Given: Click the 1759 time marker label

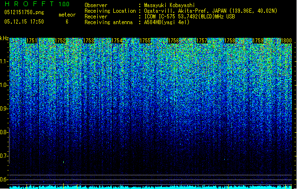Looking at the screenshot, I should tap(258, 41).
